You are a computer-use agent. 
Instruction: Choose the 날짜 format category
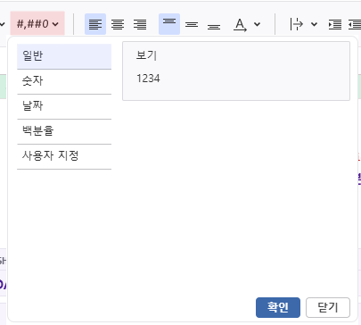tap(64, 106)
